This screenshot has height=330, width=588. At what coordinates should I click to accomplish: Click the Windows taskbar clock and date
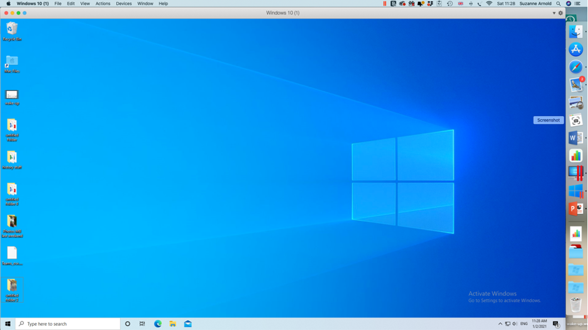(x=539, y=324)
